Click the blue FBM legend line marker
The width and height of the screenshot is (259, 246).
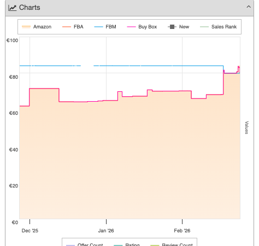(x=98, y=27)
